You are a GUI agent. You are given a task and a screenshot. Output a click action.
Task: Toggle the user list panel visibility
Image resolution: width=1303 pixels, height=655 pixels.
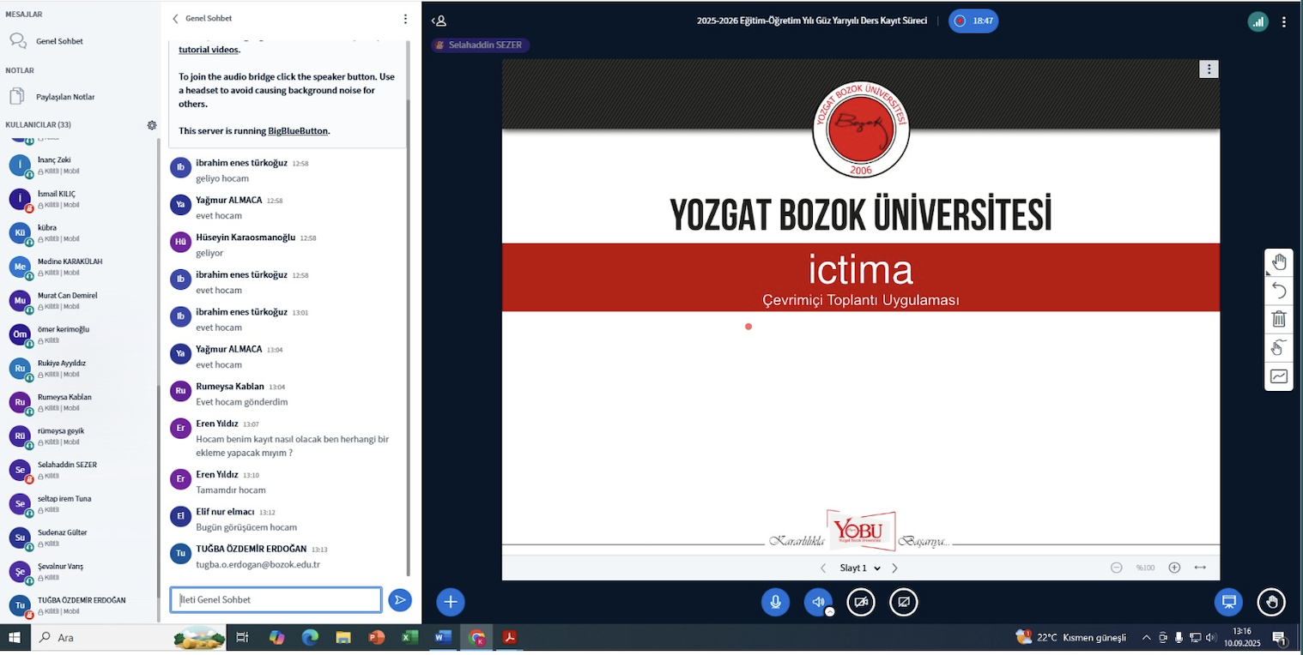[x=439, y=21]
